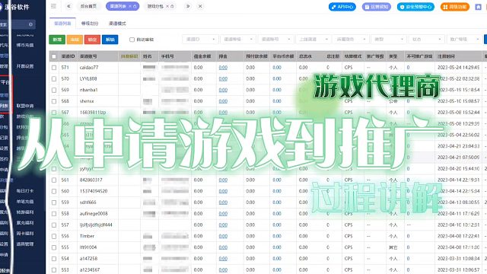Screen dimensions: 487x274
Task: Open the 类型 filter dropdown
Action: click(388, 40)
